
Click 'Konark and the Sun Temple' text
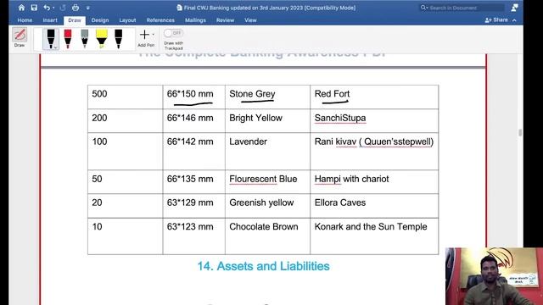tap(371, 227)
